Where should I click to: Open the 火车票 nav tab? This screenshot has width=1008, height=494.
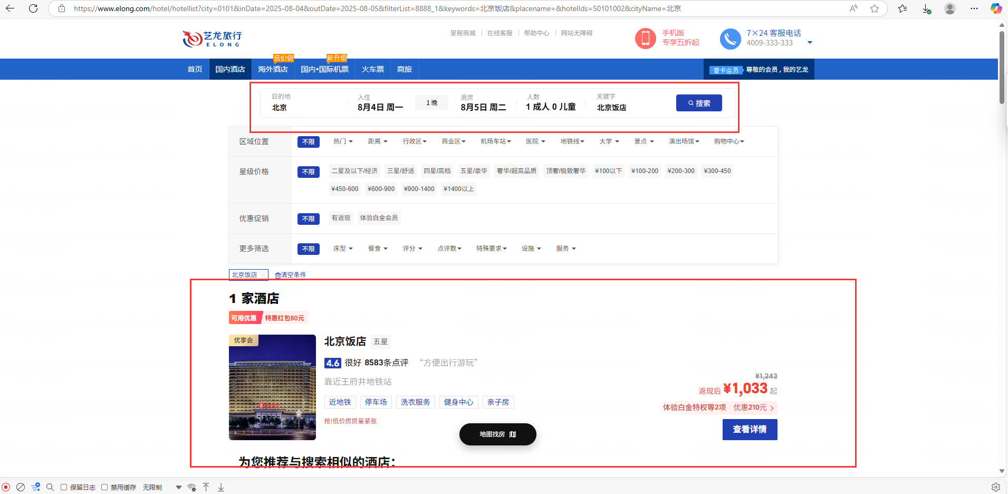[x=372, y=69]
